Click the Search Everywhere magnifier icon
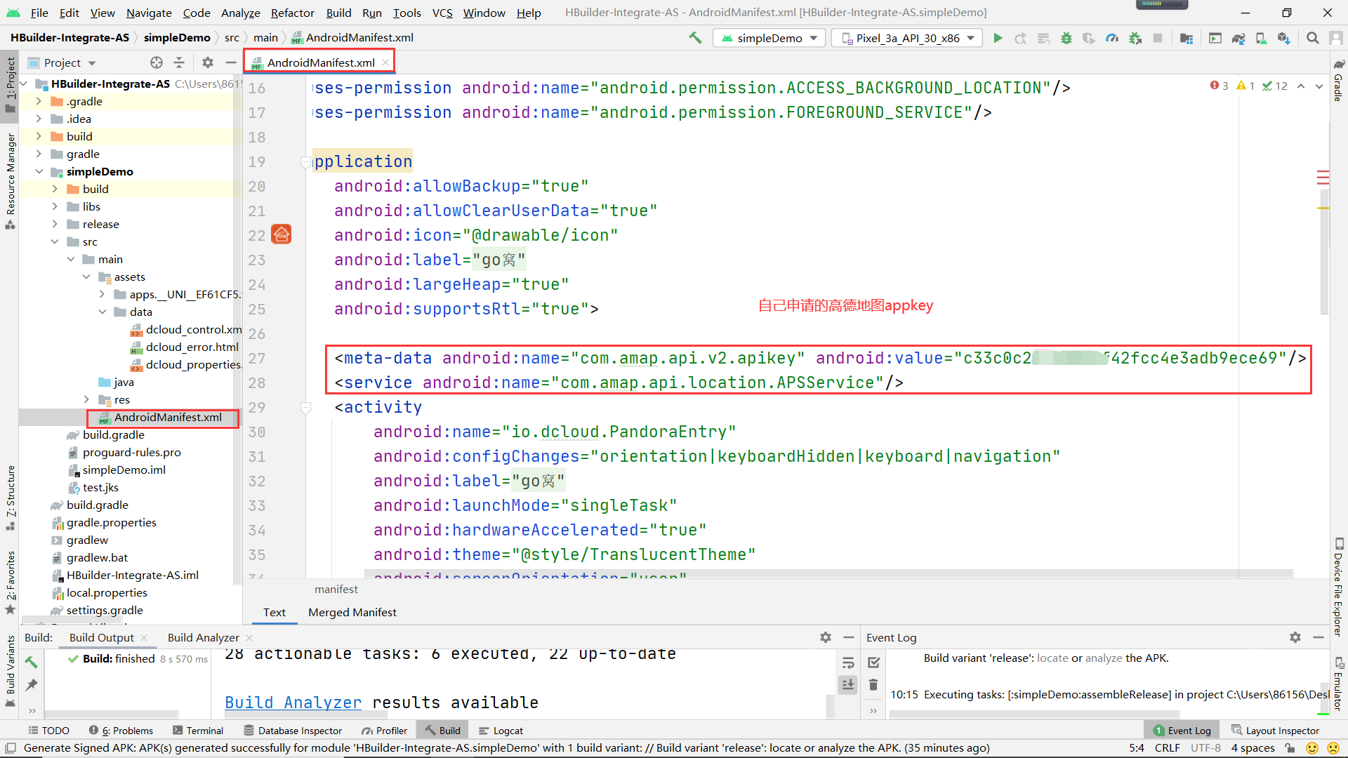The width and height of the screenshot is (1348, 758). (1312, 38)
